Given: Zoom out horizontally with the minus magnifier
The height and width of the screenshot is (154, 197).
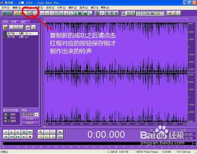Looking at the screenshot, I should pos(46,132).
